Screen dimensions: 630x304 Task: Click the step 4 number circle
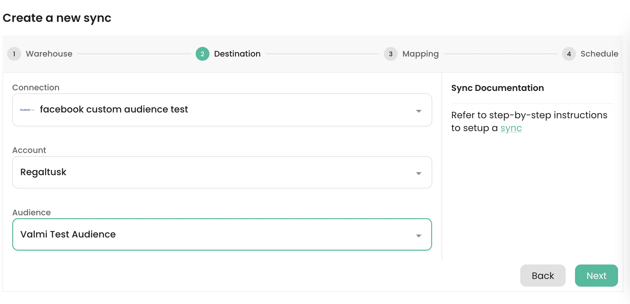pos(569,54)
